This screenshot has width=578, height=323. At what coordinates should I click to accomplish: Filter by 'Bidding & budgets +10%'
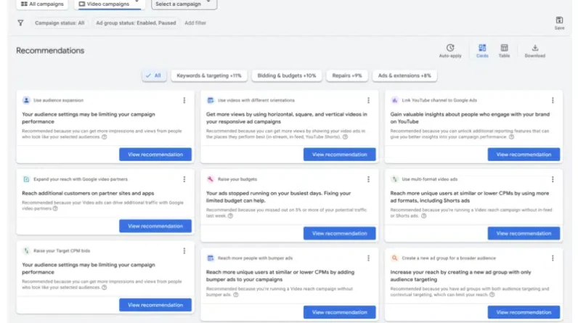coord(286,75)
